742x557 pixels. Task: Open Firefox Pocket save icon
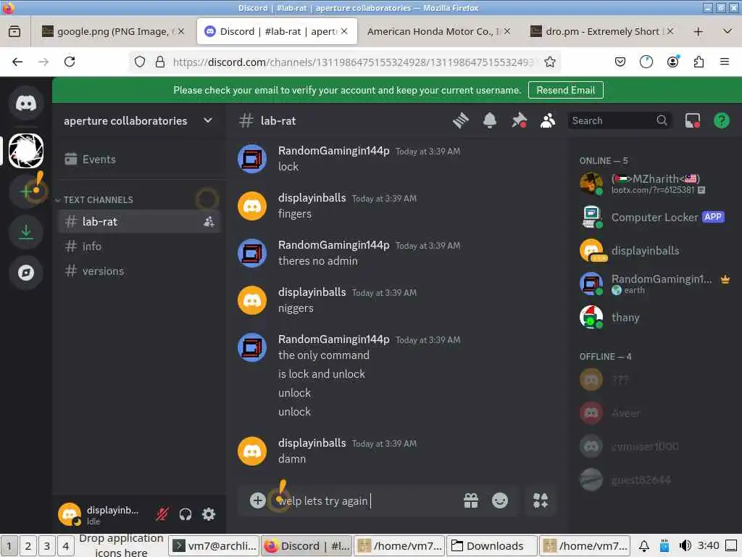[x=620, y=62]
